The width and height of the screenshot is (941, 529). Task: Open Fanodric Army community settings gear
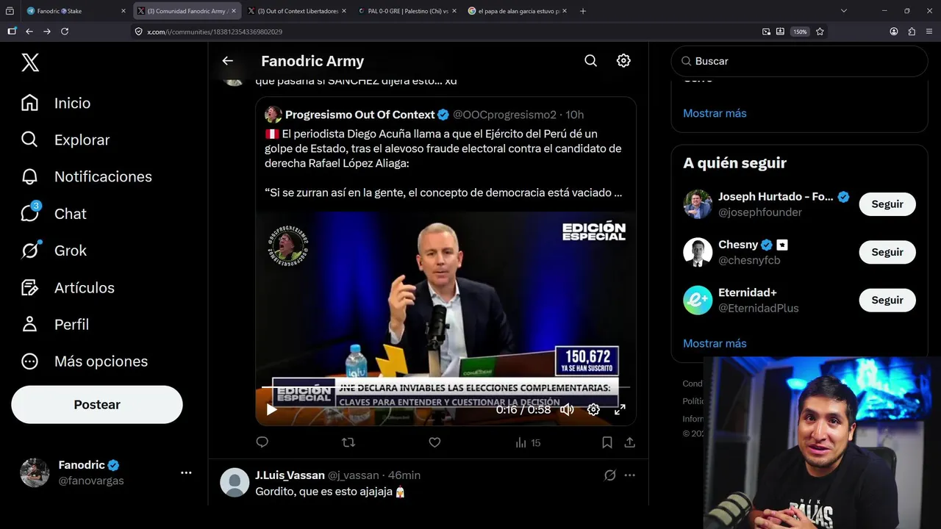pos(623,61)
